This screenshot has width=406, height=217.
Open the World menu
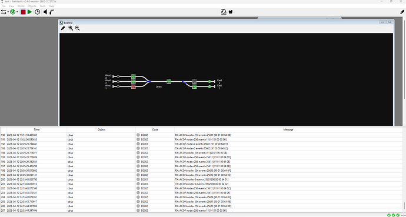click(x=21, y=6)
